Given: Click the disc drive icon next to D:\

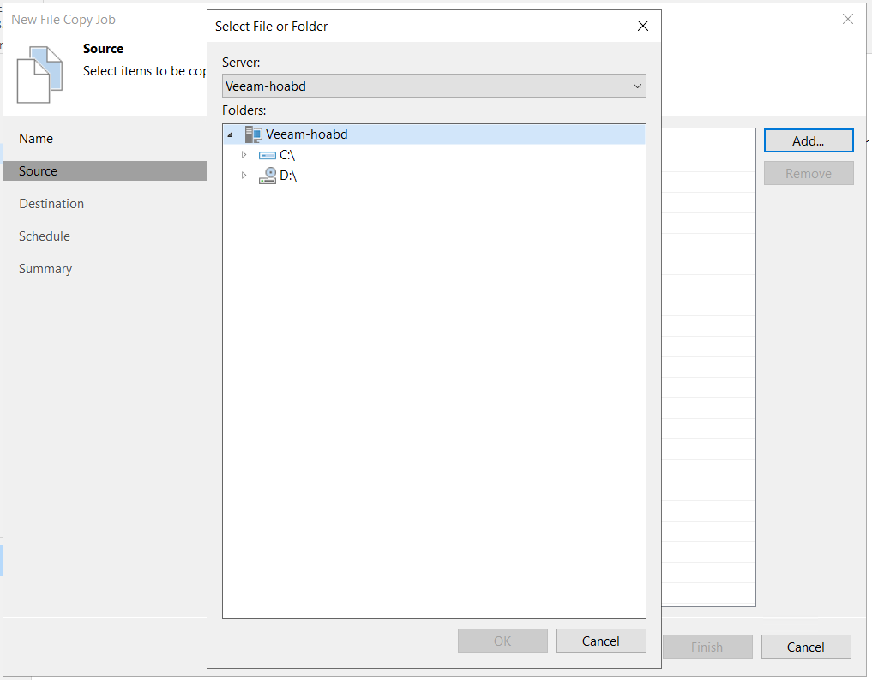Looking at the screenshot, I should click(266, 175).
